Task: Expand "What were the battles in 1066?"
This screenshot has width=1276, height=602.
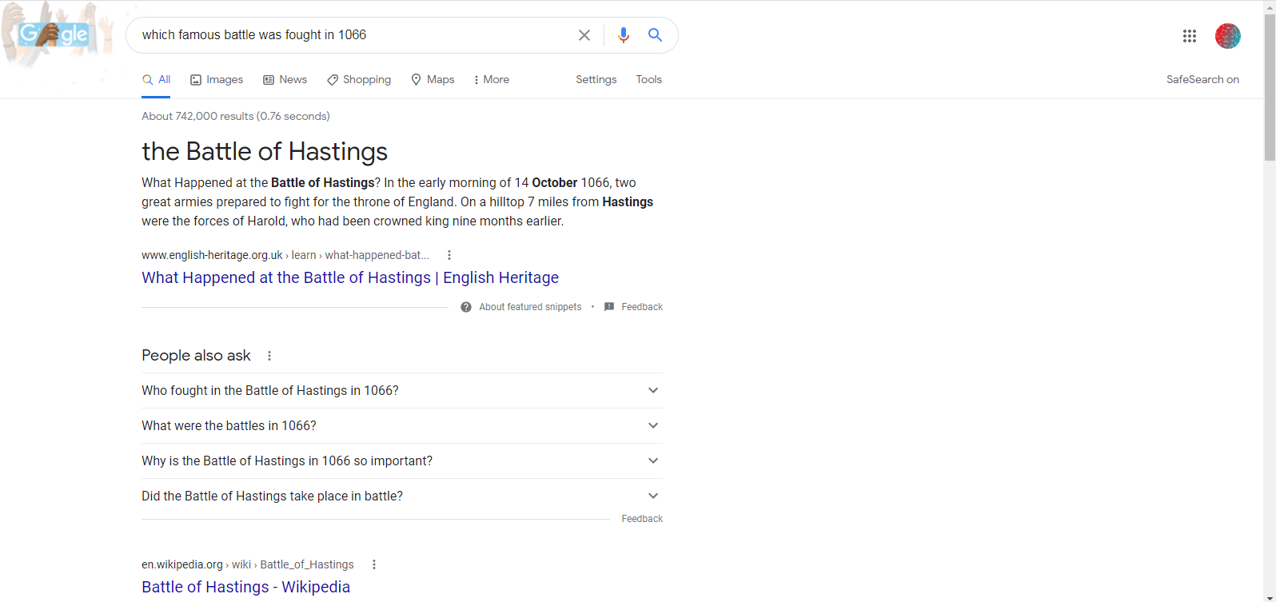Action: [402, 425]
